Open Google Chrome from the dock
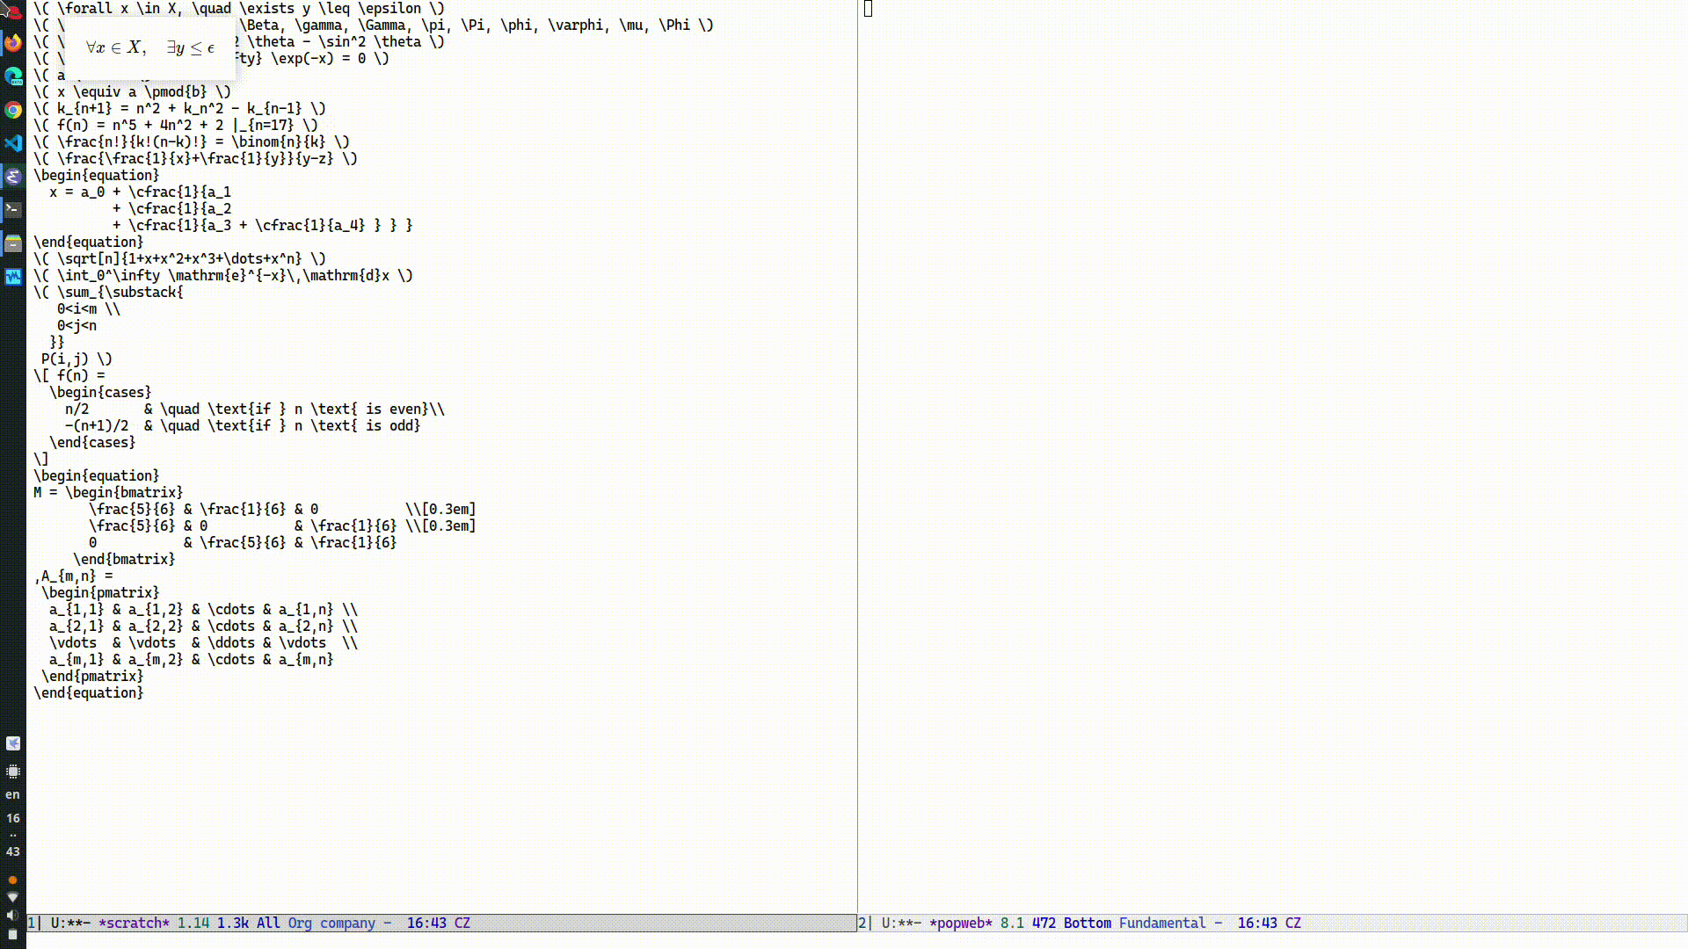The height and width of the screenshot is (949, 1688). pos(13,112)
